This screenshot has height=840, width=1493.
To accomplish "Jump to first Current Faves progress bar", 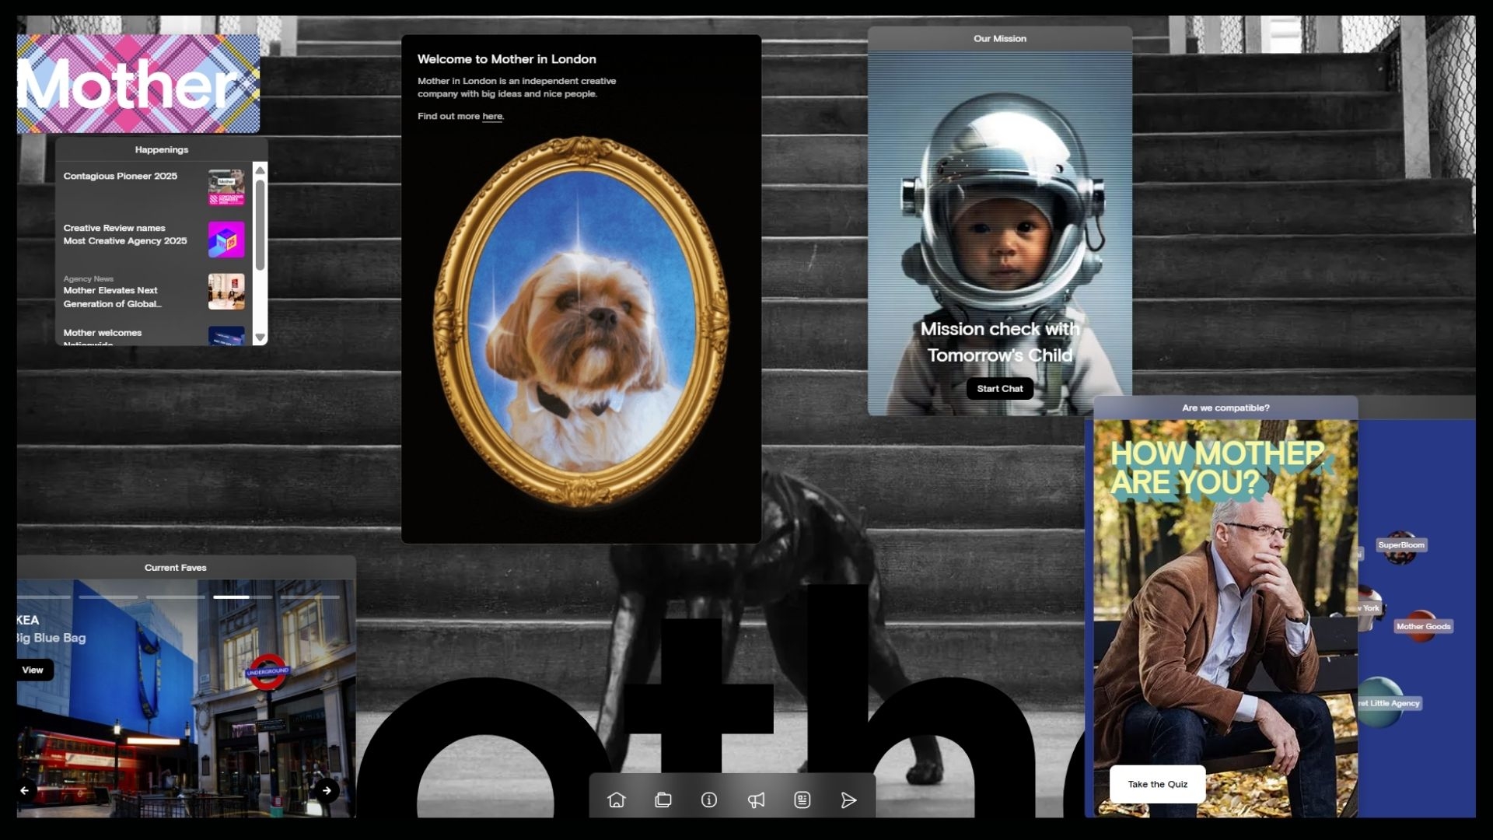I will (x=44, y=597).
